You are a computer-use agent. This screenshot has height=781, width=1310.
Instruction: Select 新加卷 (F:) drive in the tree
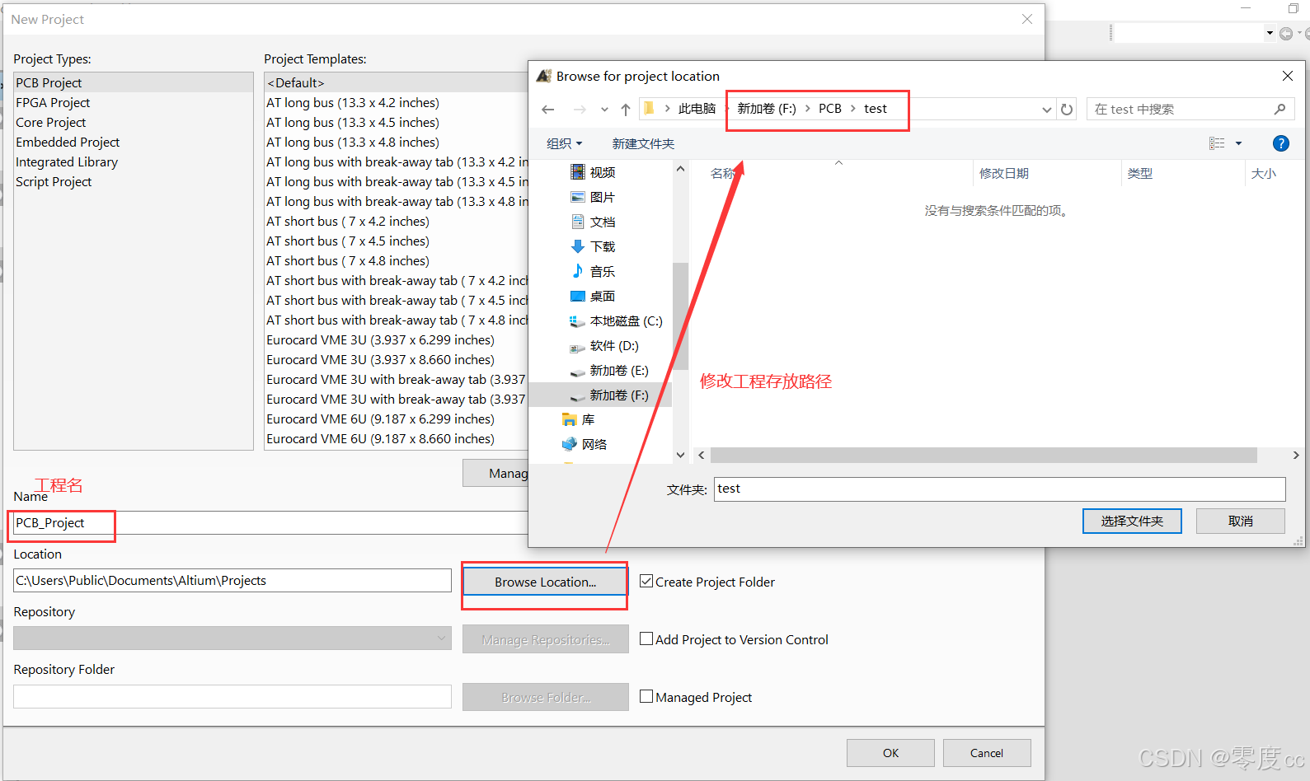pos(619,395)
